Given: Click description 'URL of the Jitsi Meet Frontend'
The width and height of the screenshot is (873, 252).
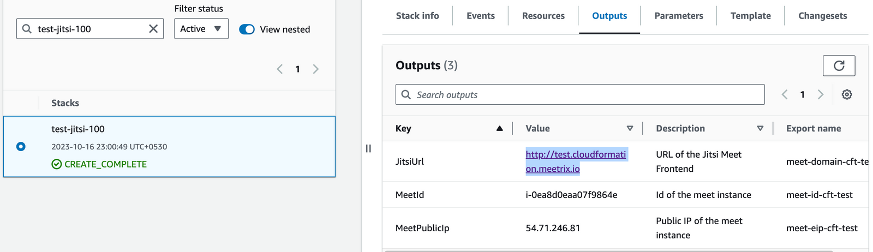Looking at the screenshot, I should pos(698,161).
